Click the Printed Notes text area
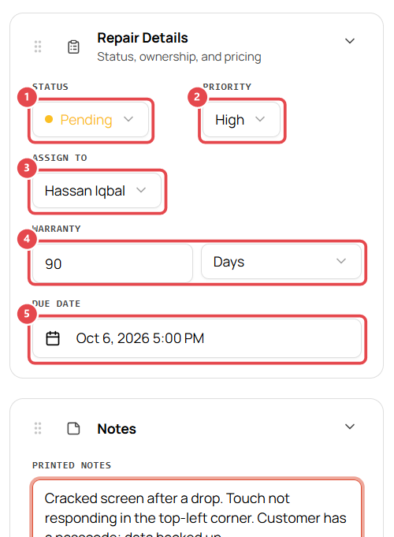 click(x=197, y=509)
